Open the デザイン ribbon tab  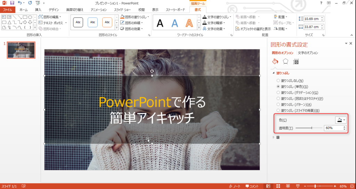tap(54, 10)
